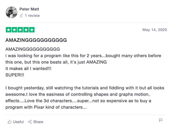The height and width of the screenshot is (130, 173).
Task: Open the bold AMAZINGGGGGGGGGGG review title
Action: [x=36, y=40]
